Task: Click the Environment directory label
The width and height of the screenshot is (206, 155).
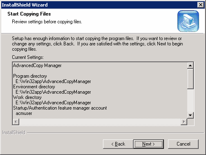Action: click(34, 87)
